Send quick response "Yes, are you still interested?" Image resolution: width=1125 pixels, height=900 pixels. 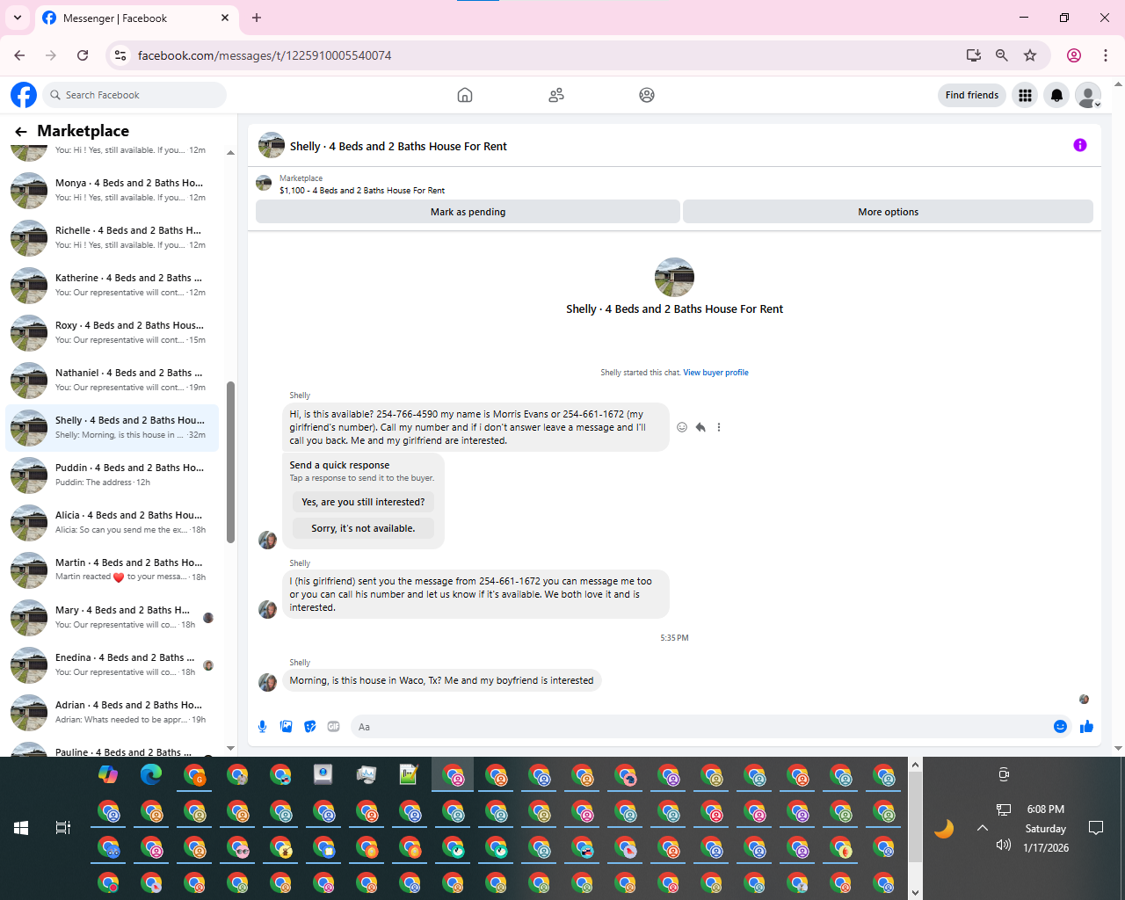(x=363, y=502)
